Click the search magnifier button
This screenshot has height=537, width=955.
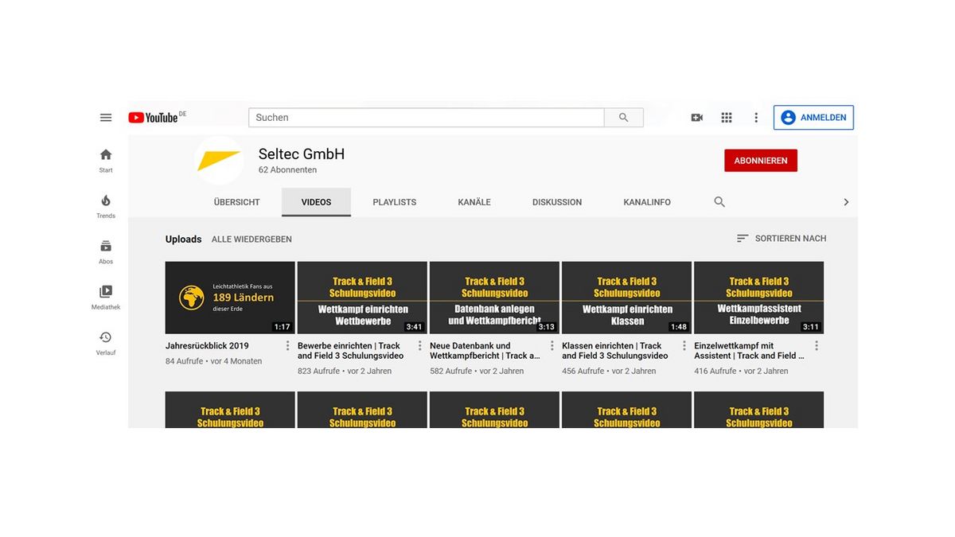point(624,118)
